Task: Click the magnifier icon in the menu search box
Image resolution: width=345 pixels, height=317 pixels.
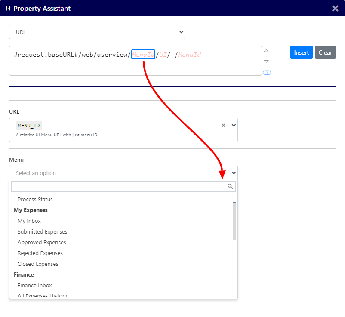Action: point(230,186)
